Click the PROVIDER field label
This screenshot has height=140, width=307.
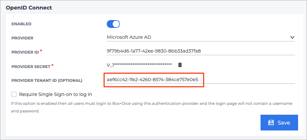[x=22, y=38]
